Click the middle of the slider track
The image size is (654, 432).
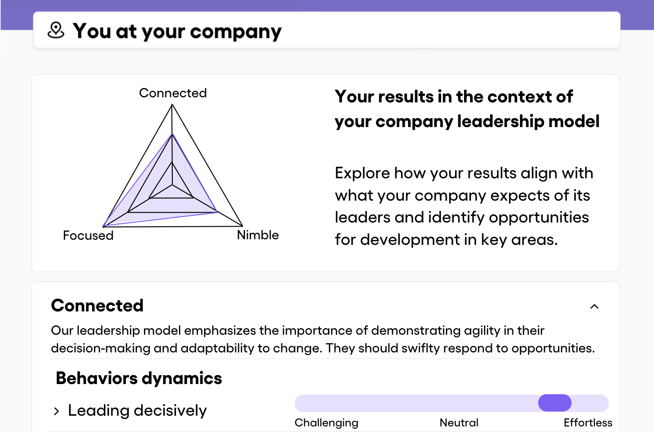coord(452,403)
